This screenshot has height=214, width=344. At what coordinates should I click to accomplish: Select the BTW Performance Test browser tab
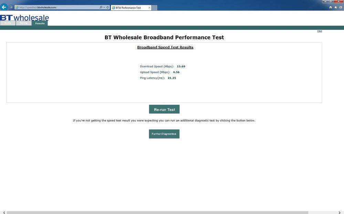[x=131, y=8]
